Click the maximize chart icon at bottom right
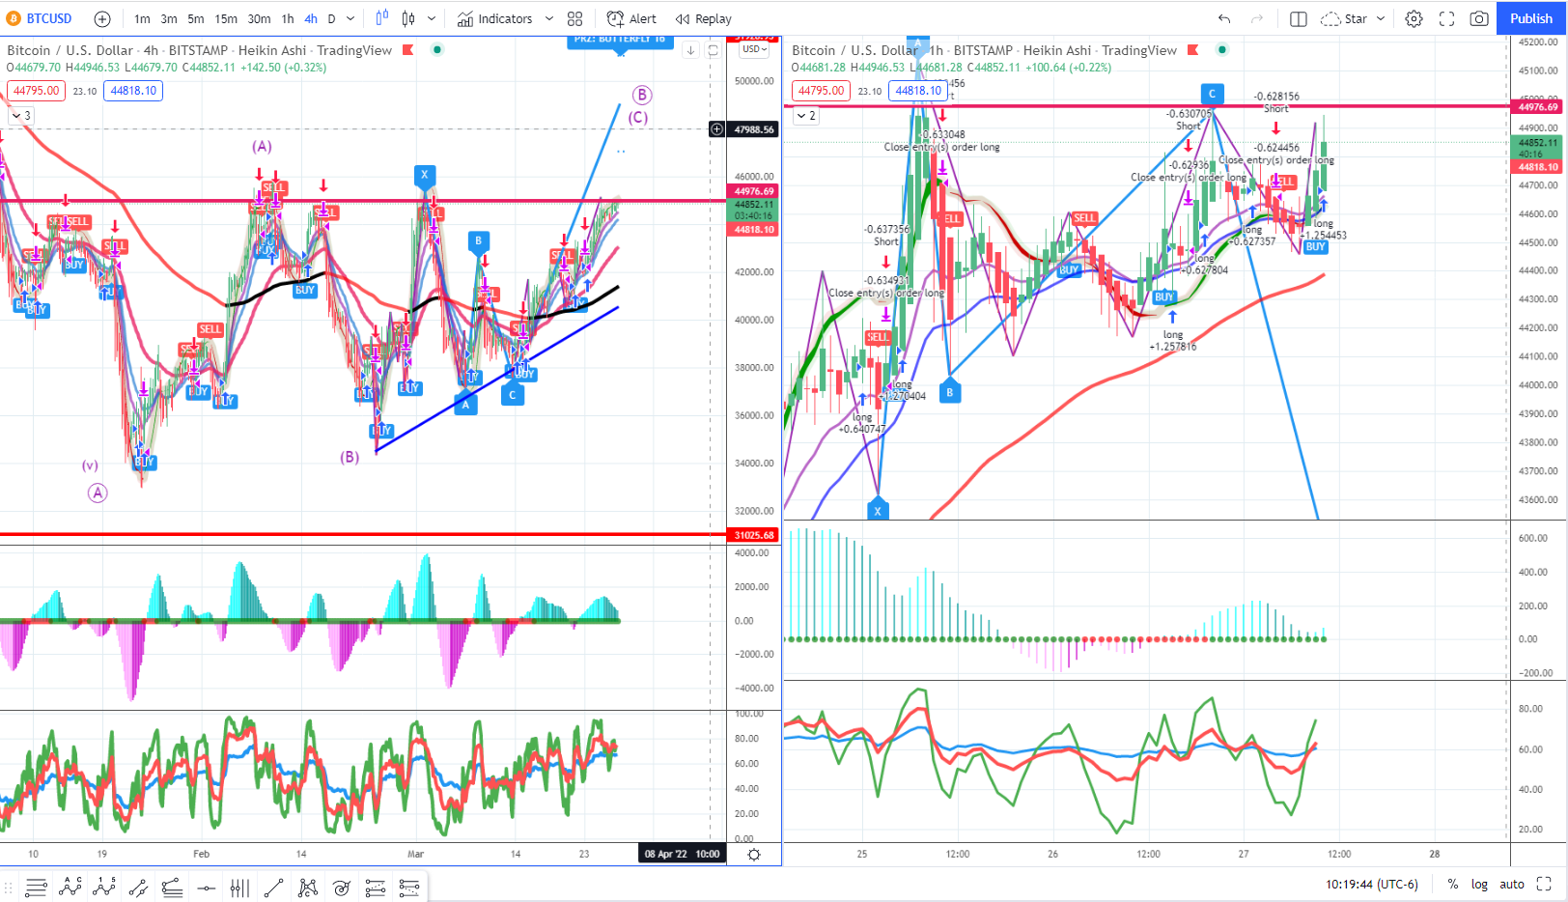This screenshot has height=902, width=1568. point(1544,884)
